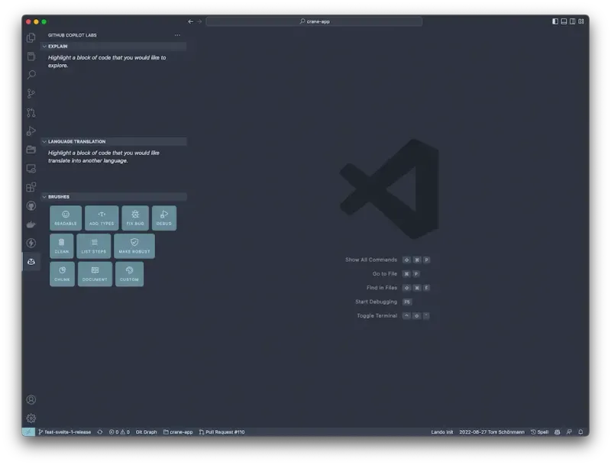Apply the Fix Bug brush
Image resolution: width=611 pixels, height=465 pixels.
pyautogui.click(x=135, y=218)
